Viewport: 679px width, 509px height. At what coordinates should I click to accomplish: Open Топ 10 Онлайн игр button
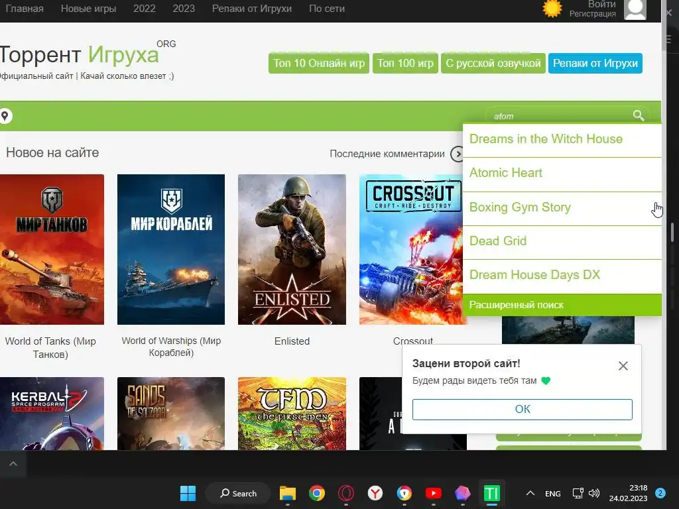[319, 63]
